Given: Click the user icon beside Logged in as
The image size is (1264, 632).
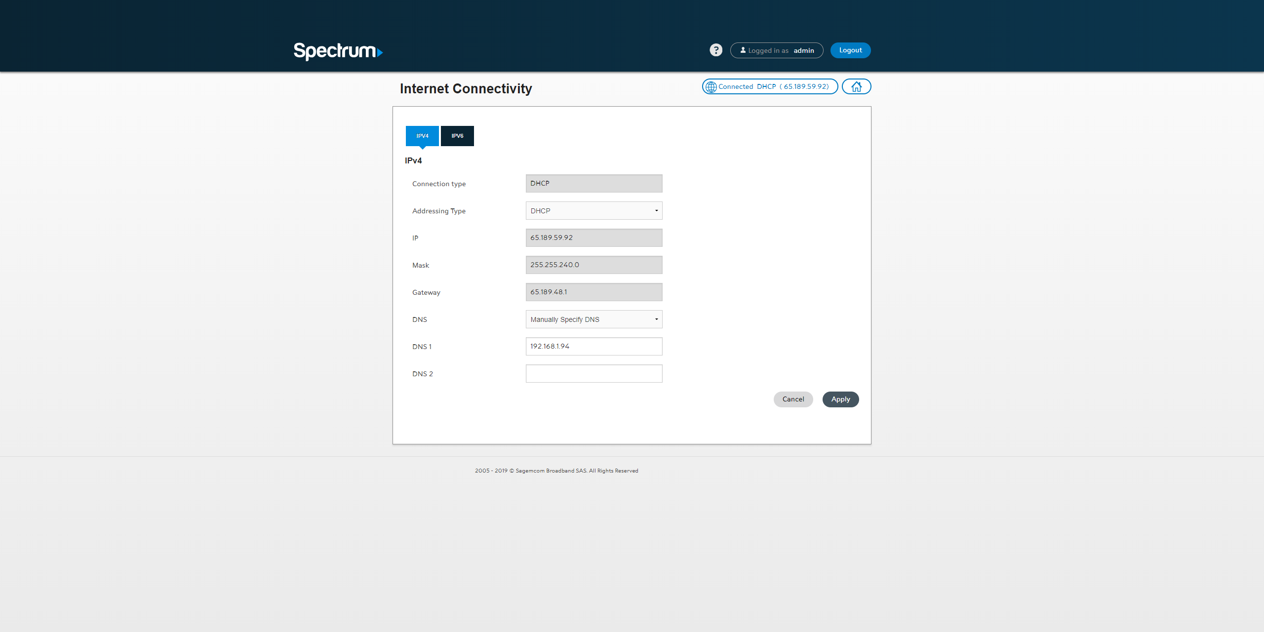Looking at the screenshot, I should [x=743, y=50].
